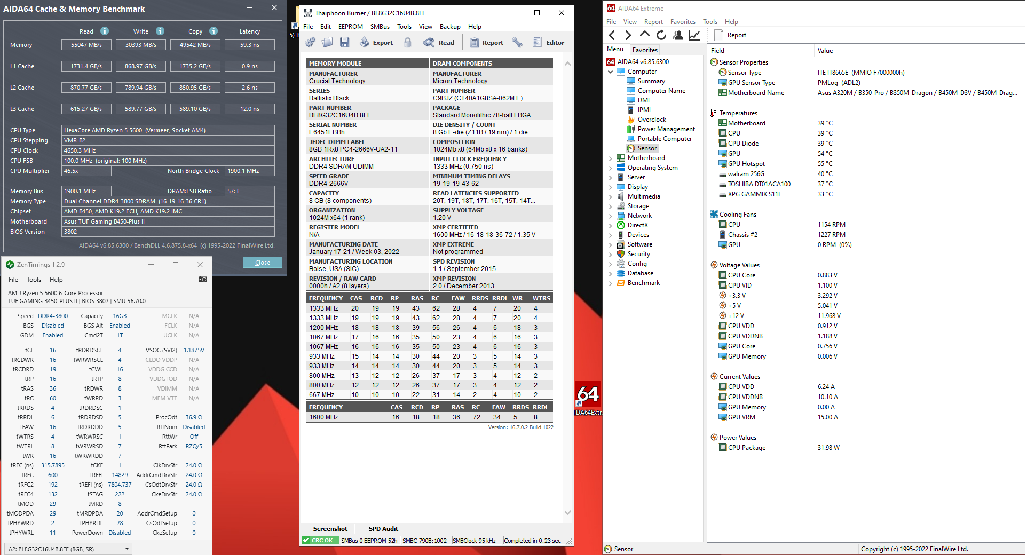Select DMI in the AIDA64 tree

click(643, 100)
